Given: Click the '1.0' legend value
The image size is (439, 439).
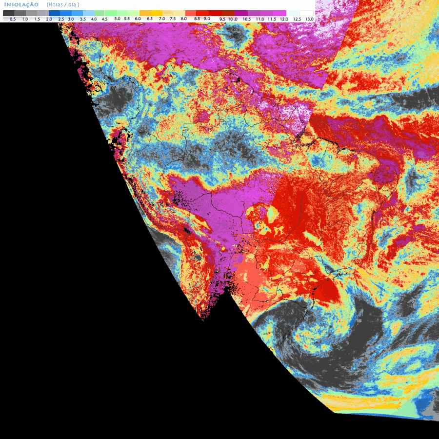Looking at the screenshot, I should (25, 20).
